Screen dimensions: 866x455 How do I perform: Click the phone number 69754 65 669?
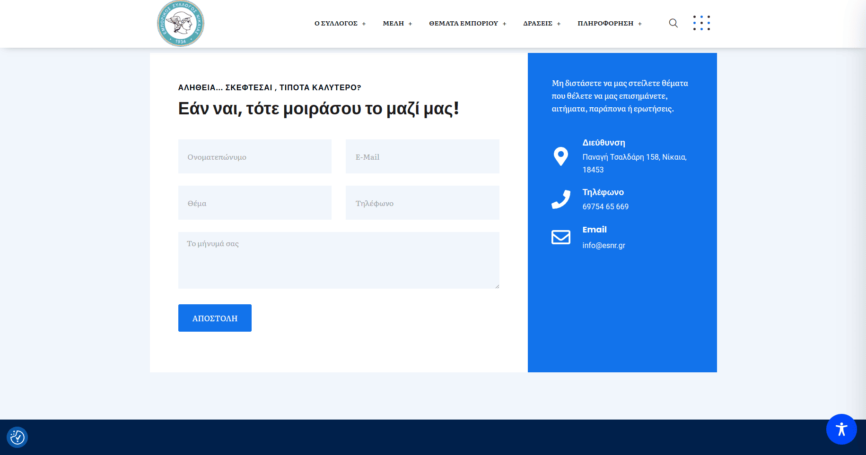605,206
